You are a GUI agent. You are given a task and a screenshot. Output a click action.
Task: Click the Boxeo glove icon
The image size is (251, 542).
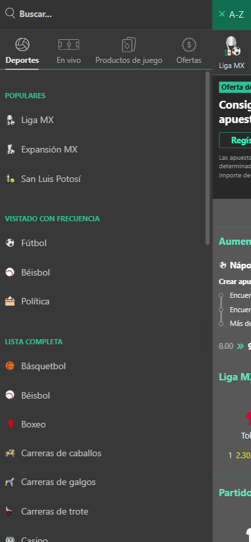[x=10, y=424]
